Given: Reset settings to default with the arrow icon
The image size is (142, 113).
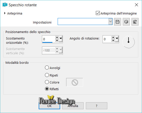Looking at the screenshot, I should click(135, 22).
